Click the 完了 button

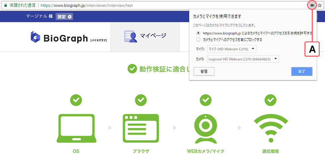pos(302,72)
